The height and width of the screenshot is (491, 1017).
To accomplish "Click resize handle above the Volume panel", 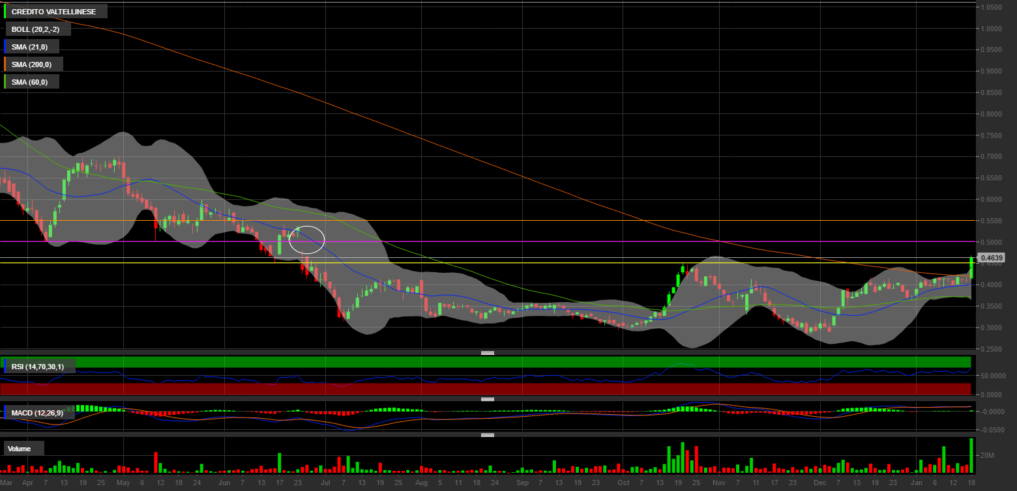I will pyautogui.click(x=488, y=435).
